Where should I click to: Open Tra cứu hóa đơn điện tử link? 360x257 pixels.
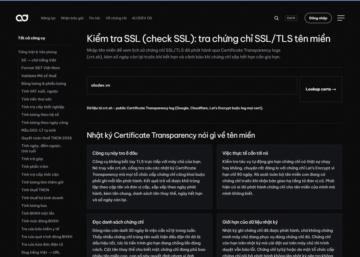coord(42,244)
